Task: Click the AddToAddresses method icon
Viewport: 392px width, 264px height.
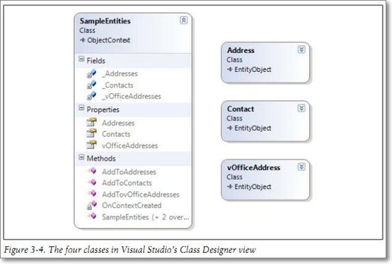Action: pyautogui.click(x=92, y=171)
